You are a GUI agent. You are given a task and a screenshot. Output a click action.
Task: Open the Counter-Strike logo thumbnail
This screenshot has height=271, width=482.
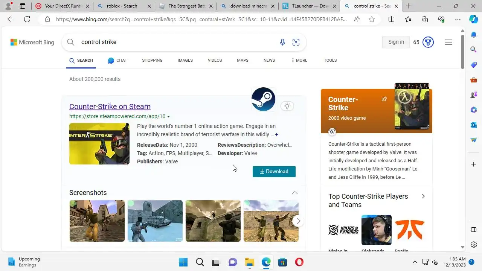pyautogui.click(x=99, y=144)
